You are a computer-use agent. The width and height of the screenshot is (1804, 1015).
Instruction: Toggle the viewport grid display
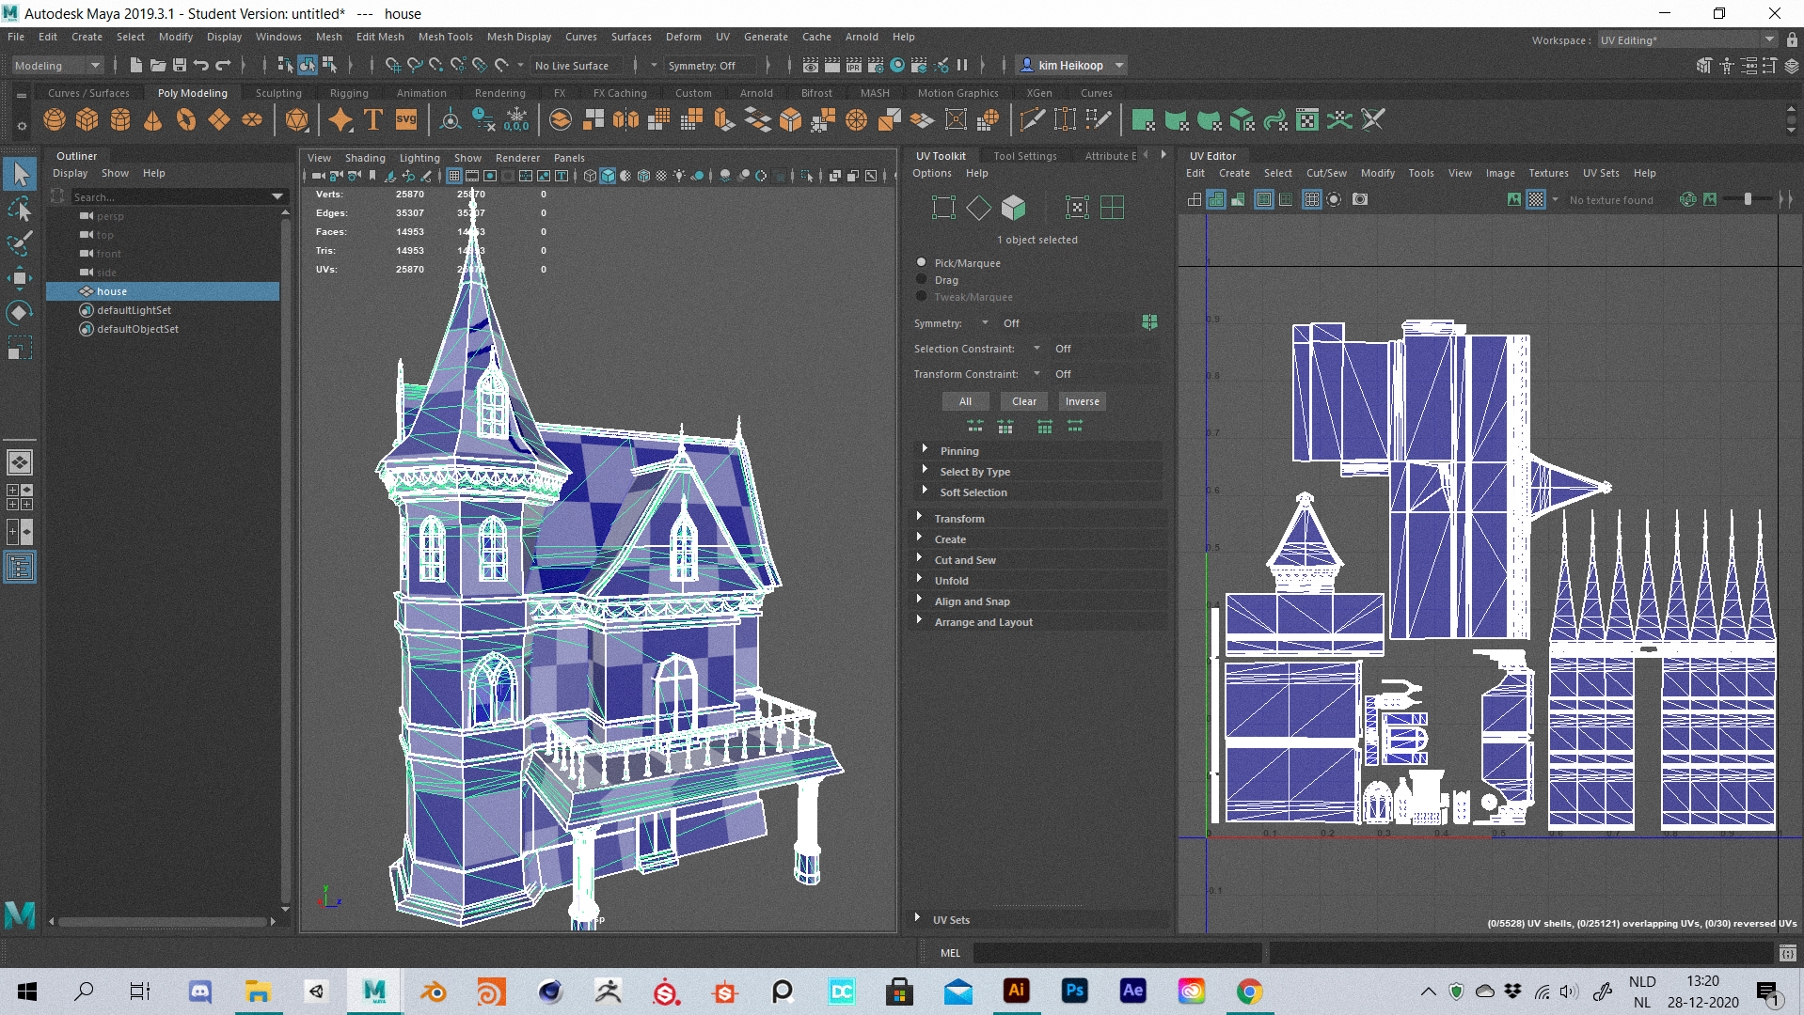[454, 176]
